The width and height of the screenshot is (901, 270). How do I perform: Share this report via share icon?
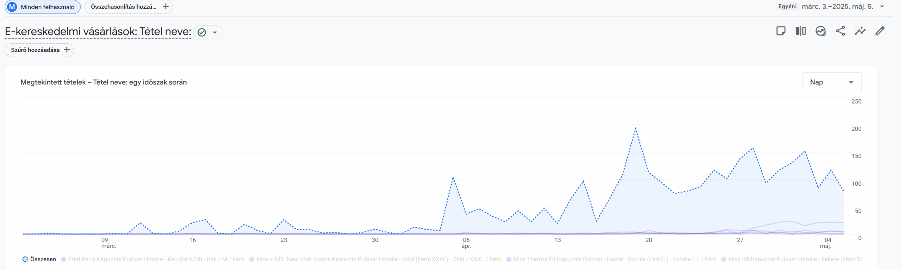[840, 31]
